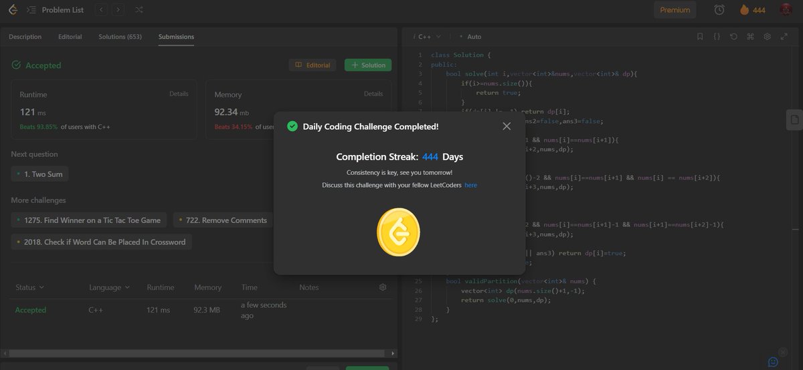Click the green checkmark in dialog title
The height and width of the screenshot is (370, 803).
(292, 126)
